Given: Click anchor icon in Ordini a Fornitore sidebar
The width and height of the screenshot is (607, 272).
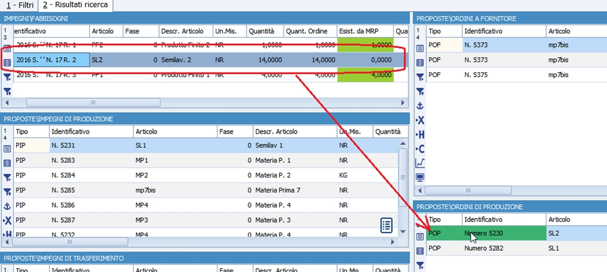Looking at the screenshot, I should coord(420,106).
